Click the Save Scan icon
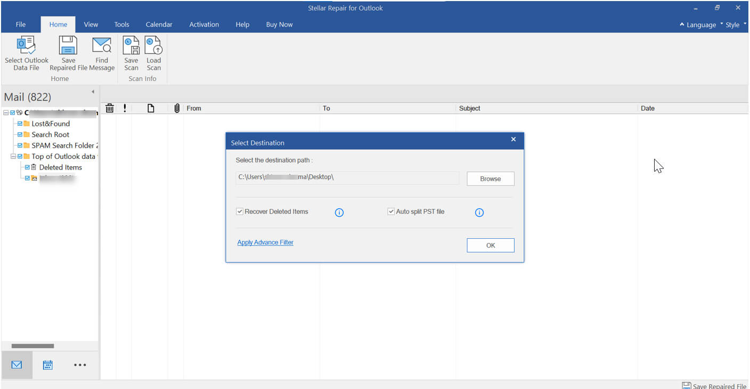Viewport: 750px width, 389px height. coord(131,45)
